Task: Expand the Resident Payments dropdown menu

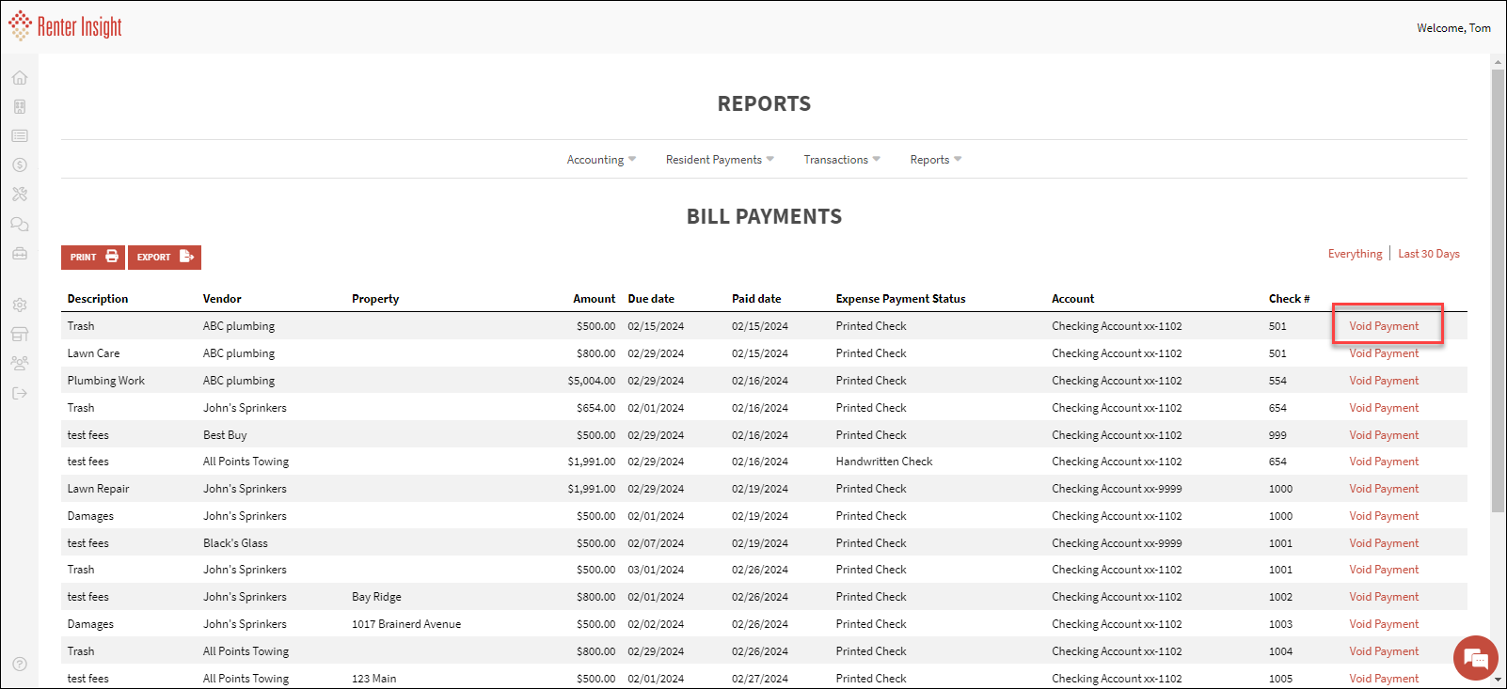Action: click(x=720, y=160)
